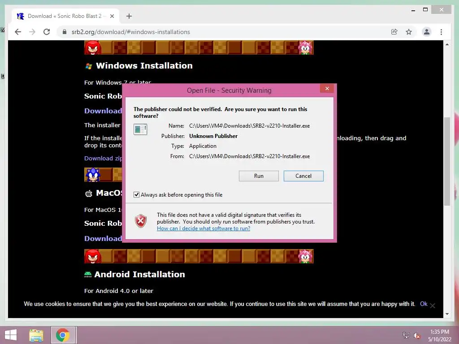The height and width of the screenshot is (344, 459).
Task: Select the Download « Sonic Robo Blast 2 tab
Action: click(65, 16)
